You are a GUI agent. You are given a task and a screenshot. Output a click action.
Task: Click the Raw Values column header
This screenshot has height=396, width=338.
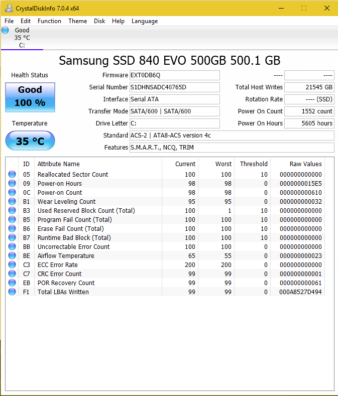298,164
